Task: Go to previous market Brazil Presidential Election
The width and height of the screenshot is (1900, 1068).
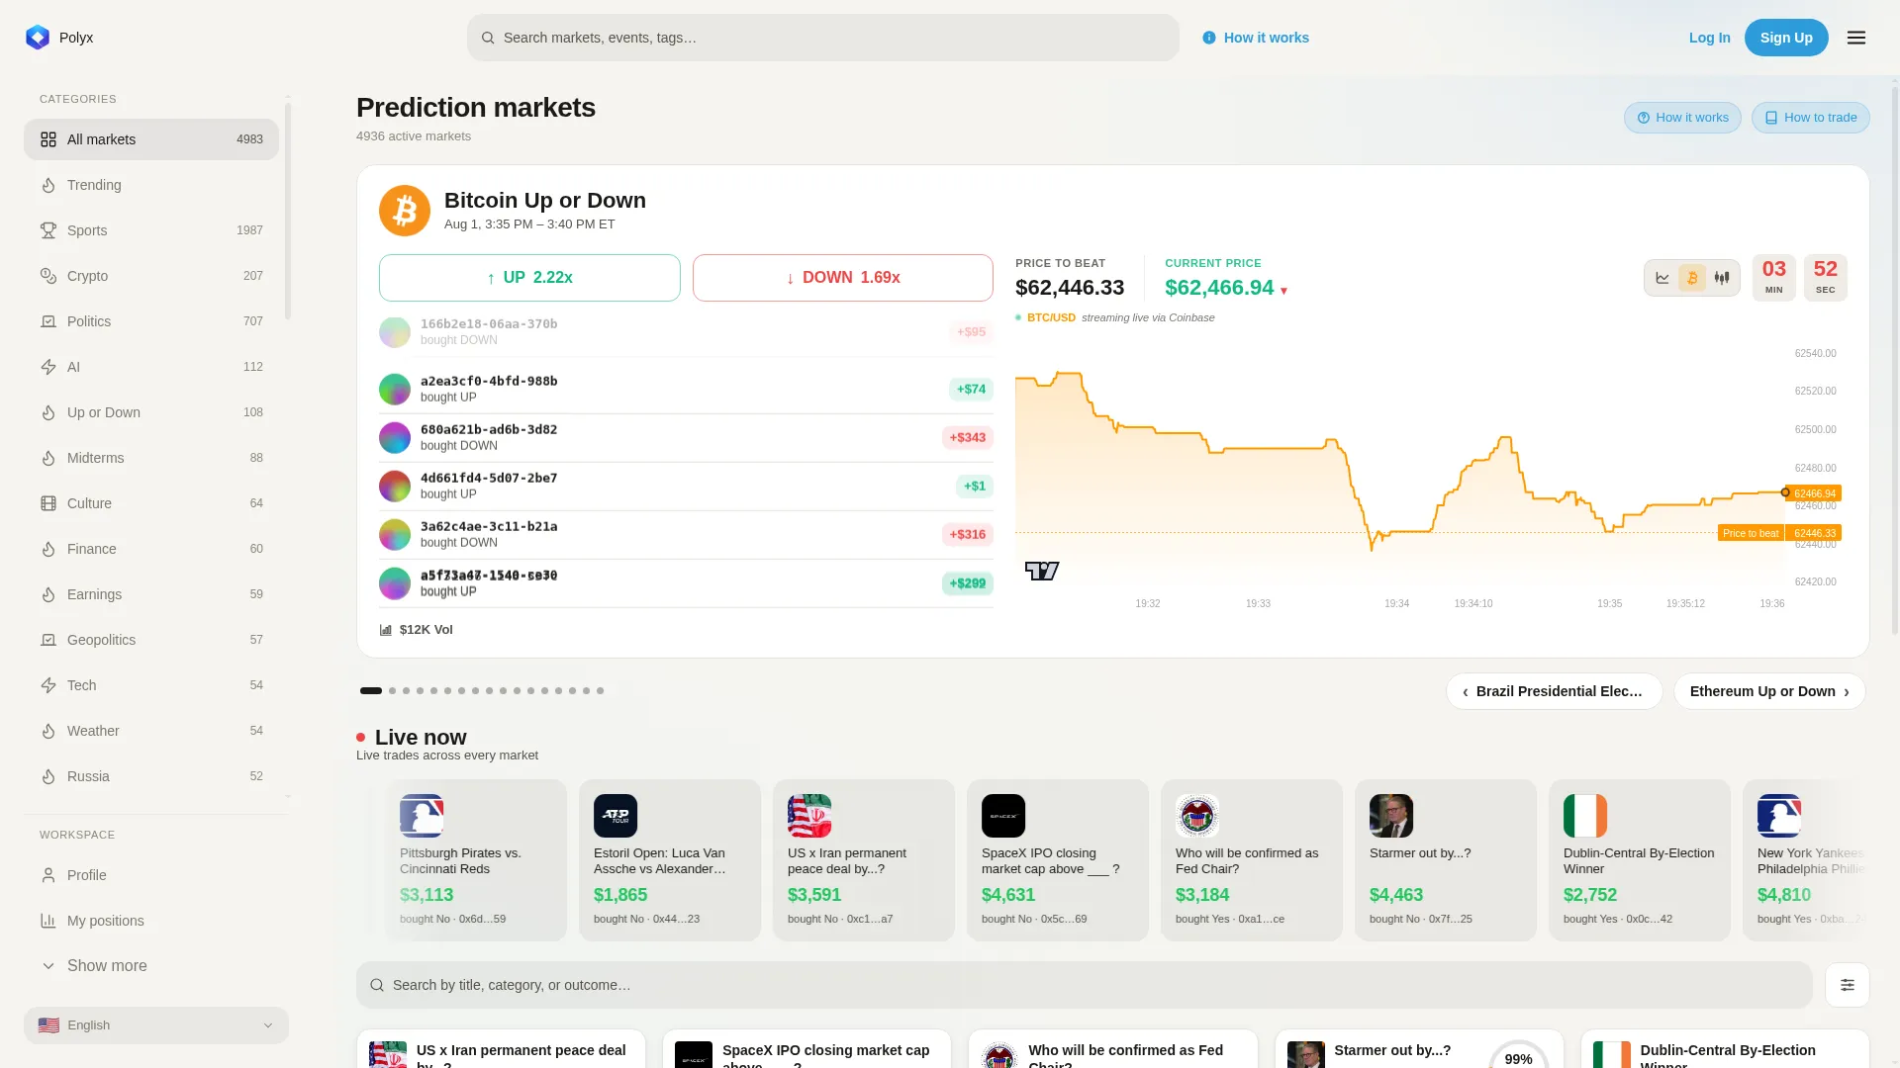Action: click(1554, 691)
